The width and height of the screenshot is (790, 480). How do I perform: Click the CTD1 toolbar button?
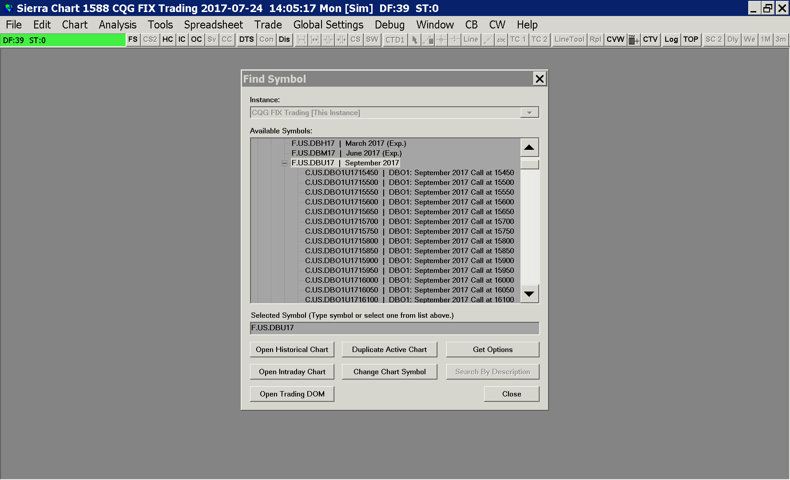click(x=395, y=40)
